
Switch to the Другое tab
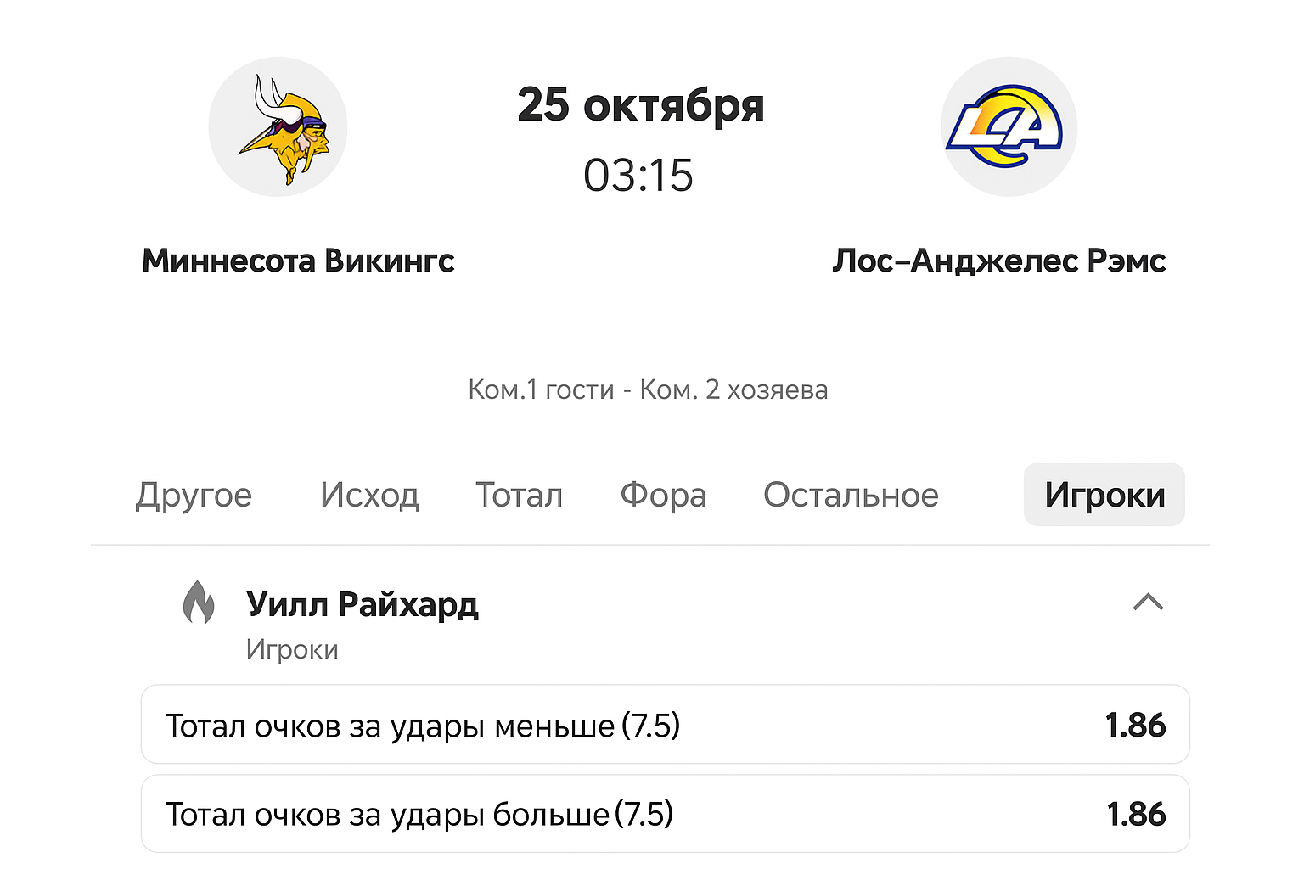tap(194, 495)
